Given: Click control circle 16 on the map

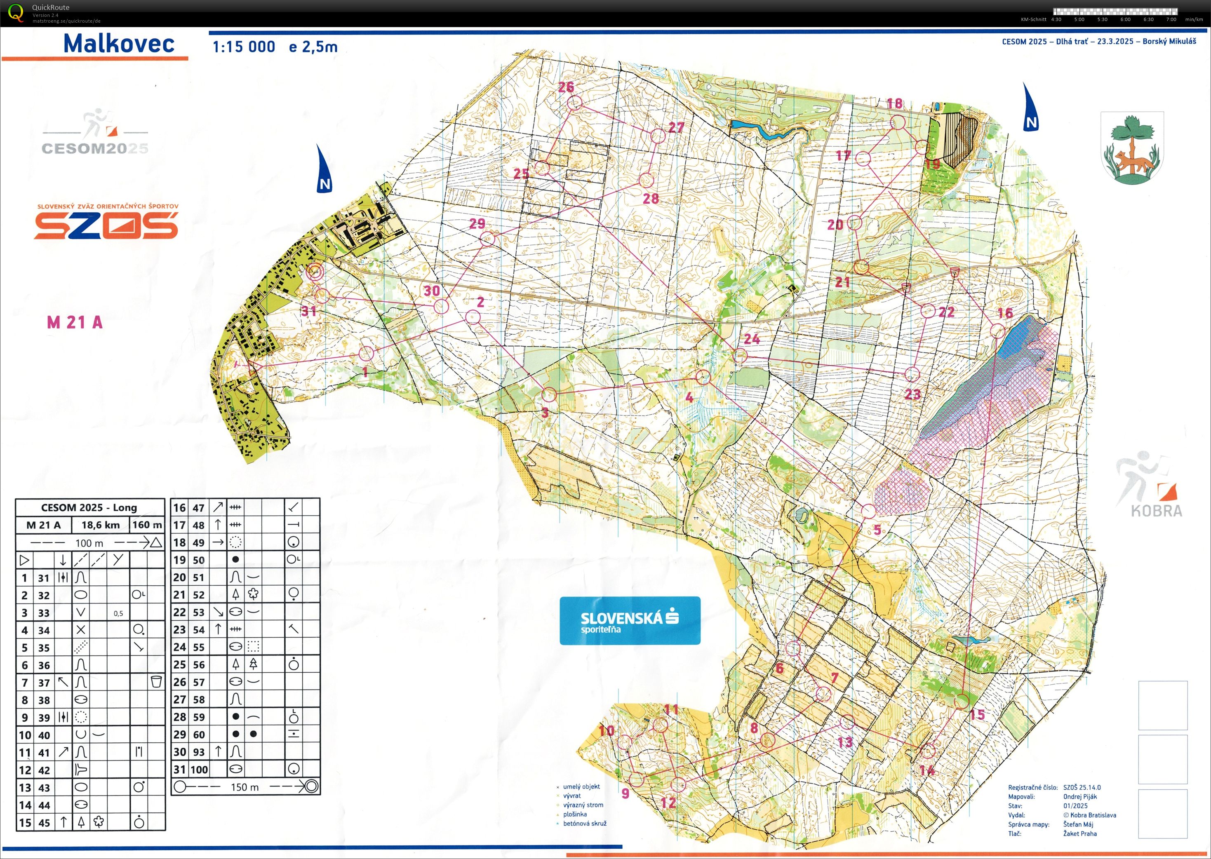Looking at the screenshot, I should click(997, 332).
